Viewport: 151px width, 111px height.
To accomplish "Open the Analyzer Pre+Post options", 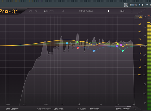I will pos(95,109).
